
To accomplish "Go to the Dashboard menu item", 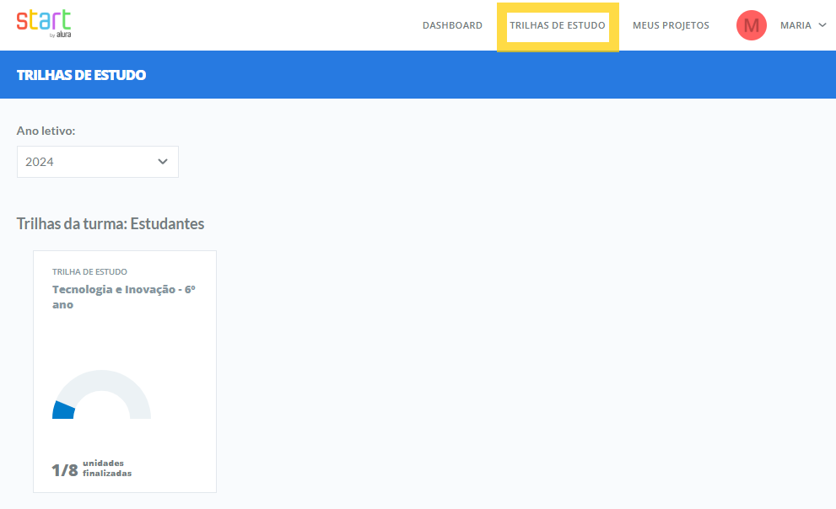I will [x=452, y=25].
